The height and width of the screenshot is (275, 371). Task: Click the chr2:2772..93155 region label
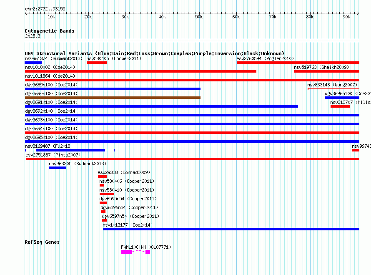[x=45, y=9]
